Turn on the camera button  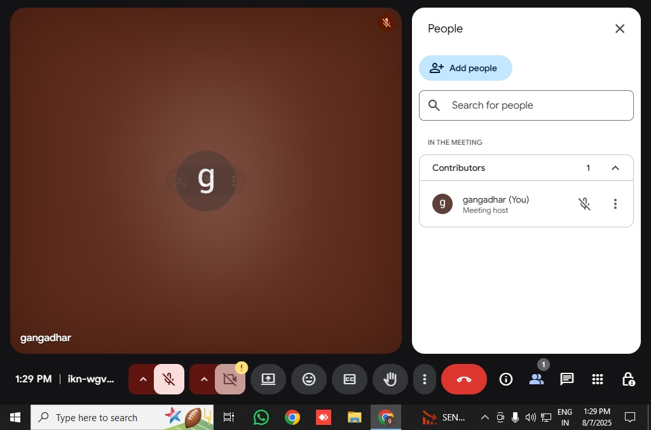230,379
